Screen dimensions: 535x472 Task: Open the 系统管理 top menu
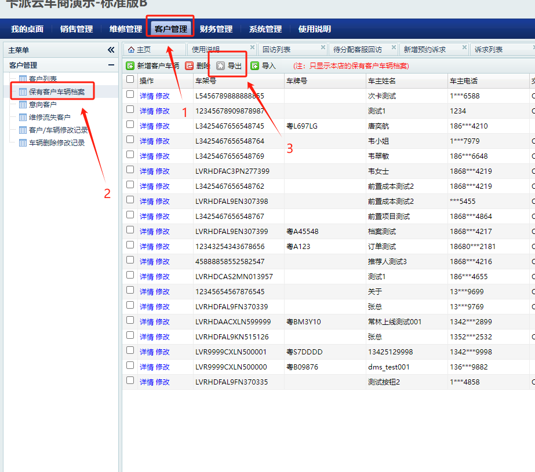coord(265,29)
